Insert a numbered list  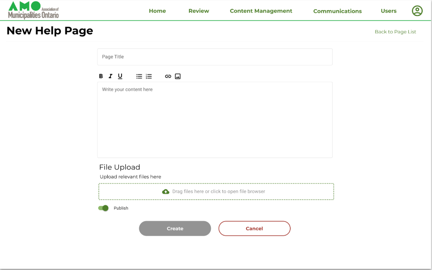148,76
